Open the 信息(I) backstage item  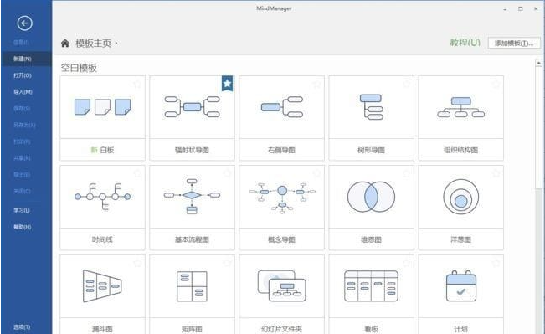coord(21,43)
